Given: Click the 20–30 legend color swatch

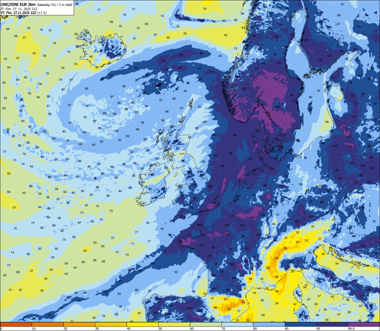Looking at the screenshot, I should [79, 324].
